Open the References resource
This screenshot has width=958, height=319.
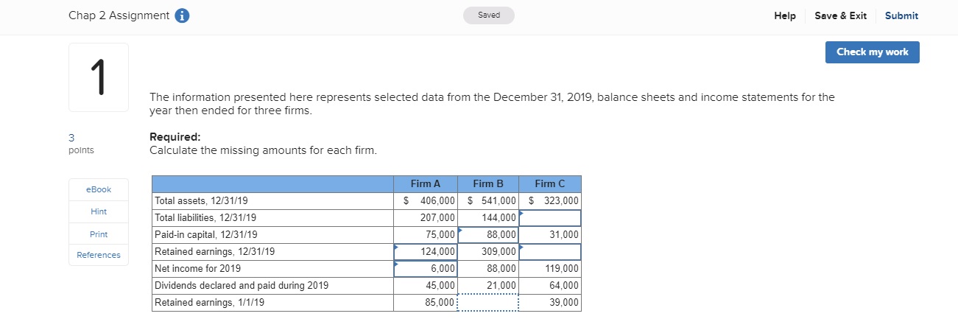pyautogui.click(x=98, y=255)
